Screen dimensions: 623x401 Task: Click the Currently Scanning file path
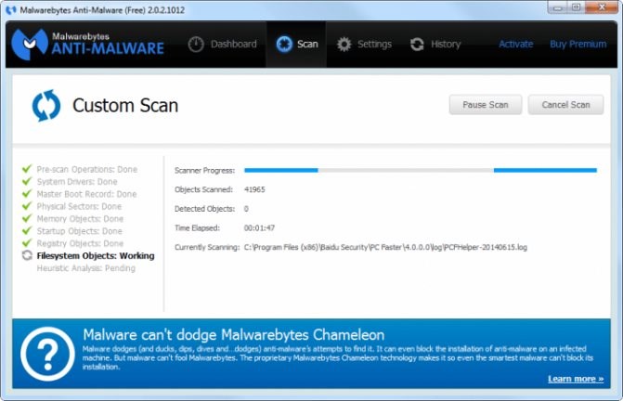pos(385,247)
